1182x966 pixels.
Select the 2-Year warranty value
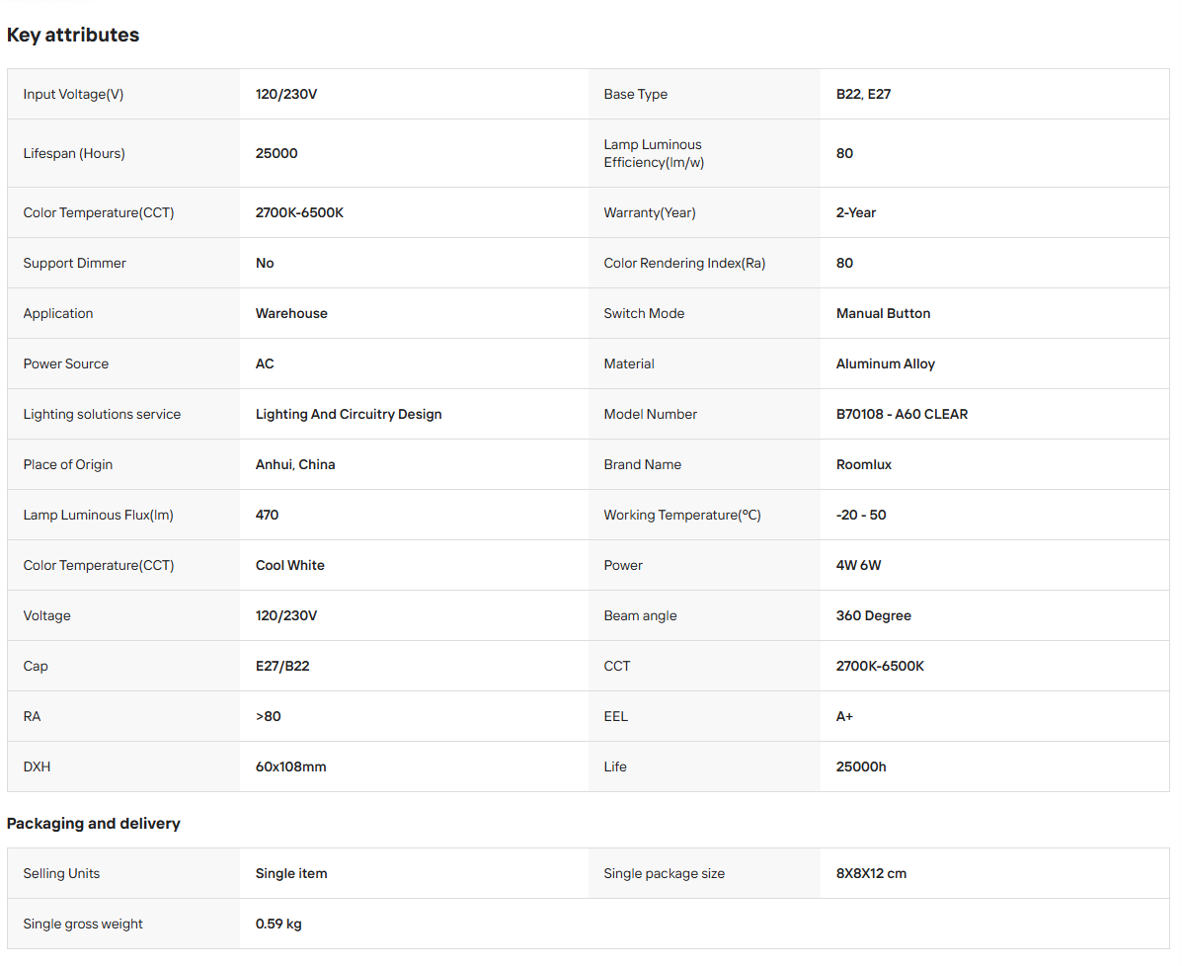point(855,212)
